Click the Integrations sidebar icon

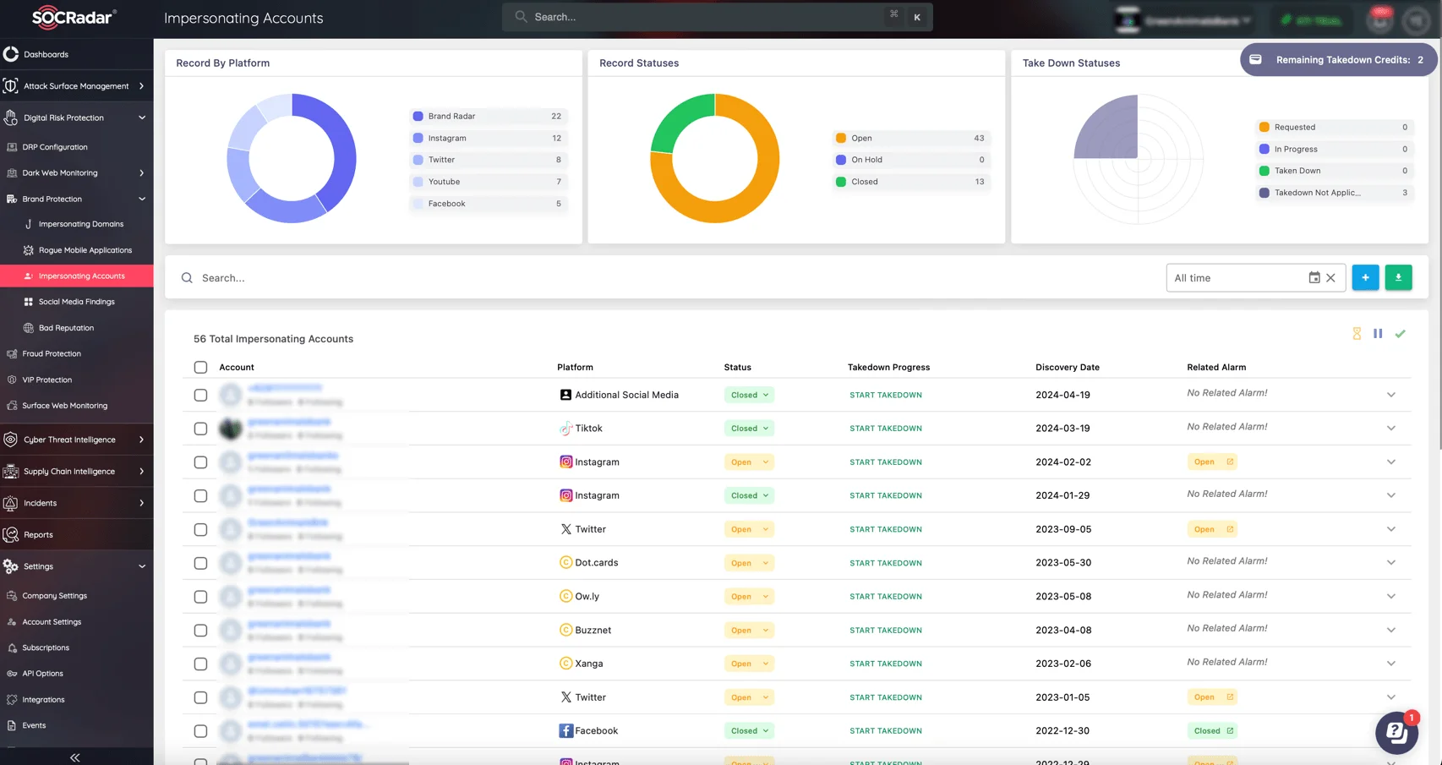(12, 700)
